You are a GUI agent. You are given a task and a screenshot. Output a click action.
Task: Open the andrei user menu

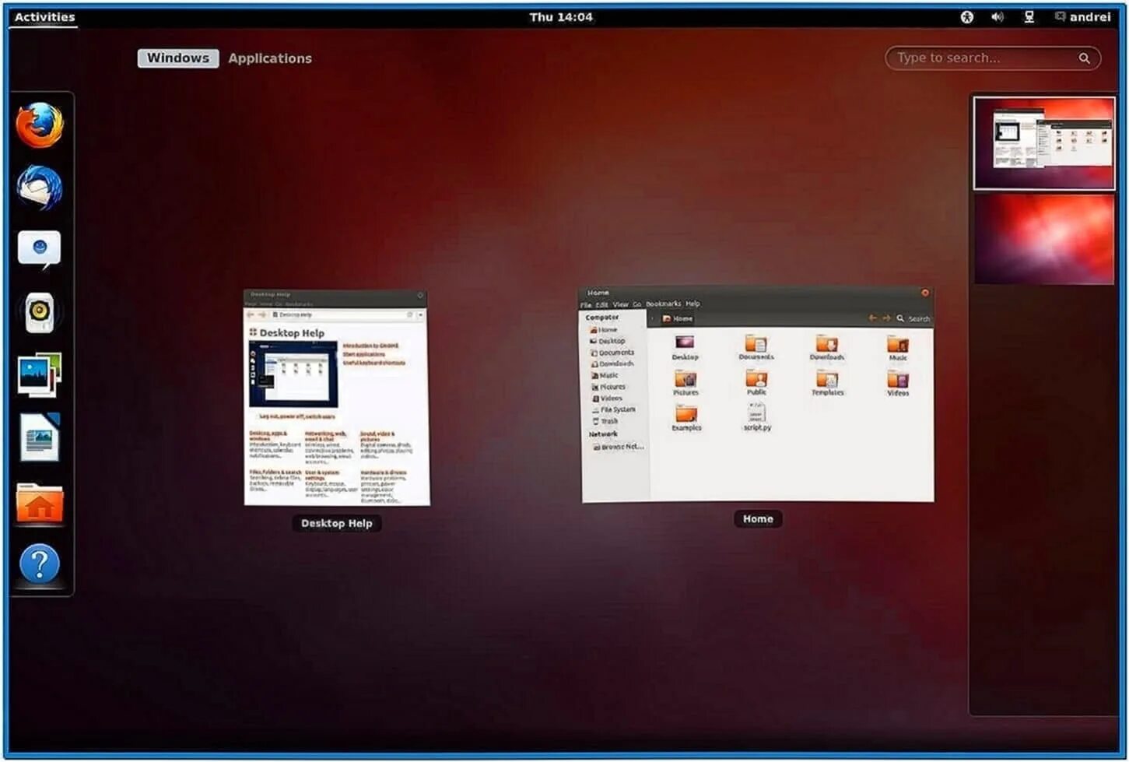click(1083, 17)
